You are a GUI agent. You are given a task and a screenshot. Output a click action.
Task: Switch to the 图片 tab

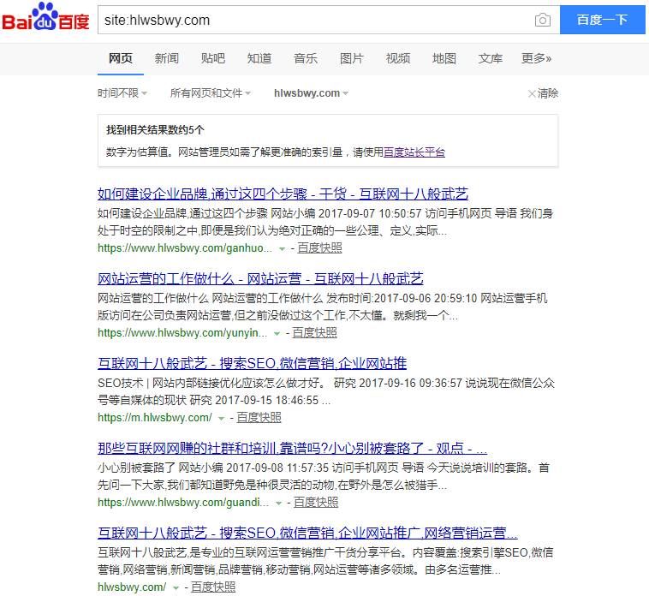(352, 58)
